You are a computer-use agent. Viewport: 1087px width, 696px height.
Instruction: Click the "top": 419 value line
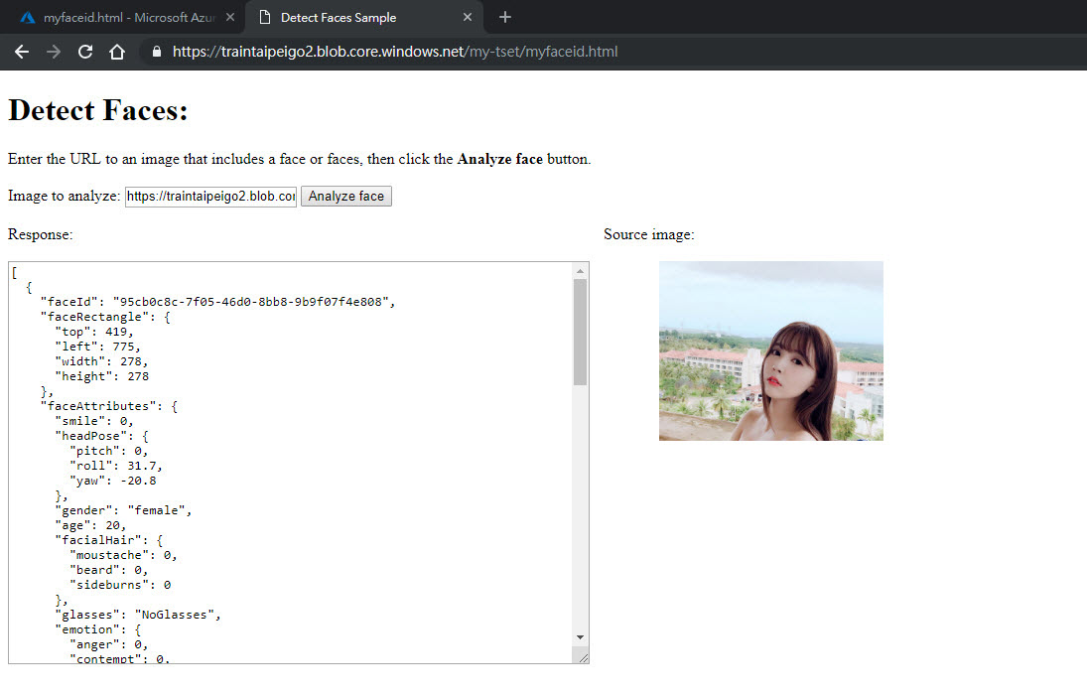coord(94,332)
